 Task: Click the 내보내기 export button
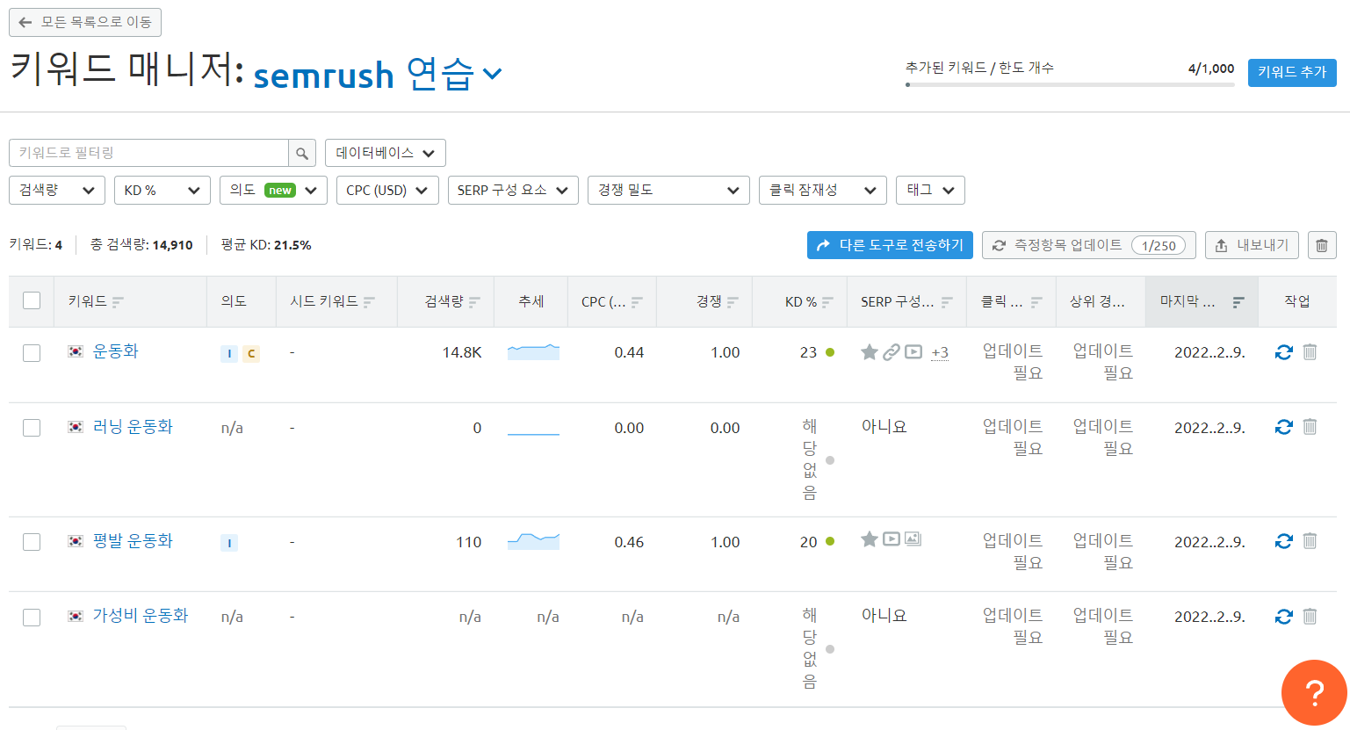1252,246
